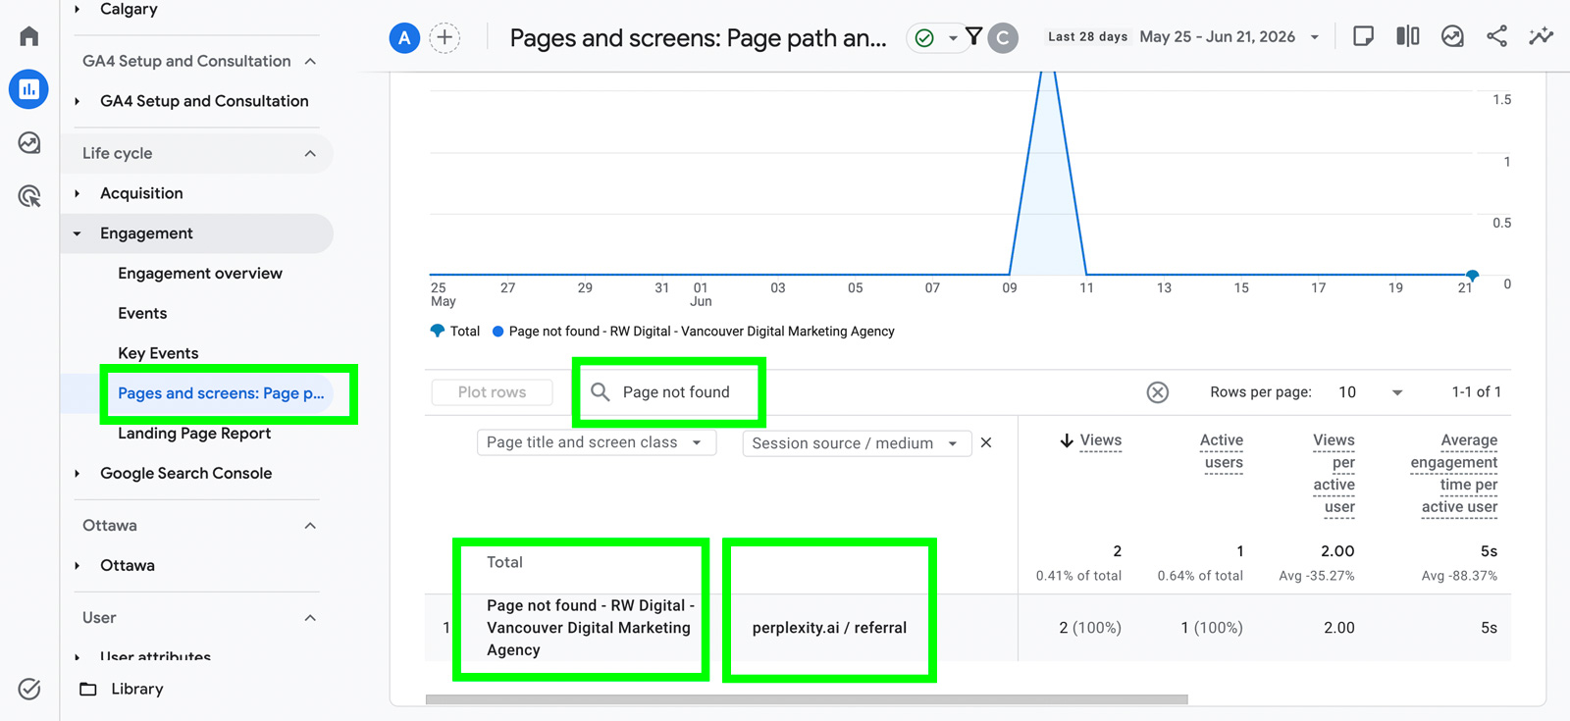The width and height of the screenshot is (1570, 721).
Task: Click Average engagement time column header
Action: (1454, 474)
